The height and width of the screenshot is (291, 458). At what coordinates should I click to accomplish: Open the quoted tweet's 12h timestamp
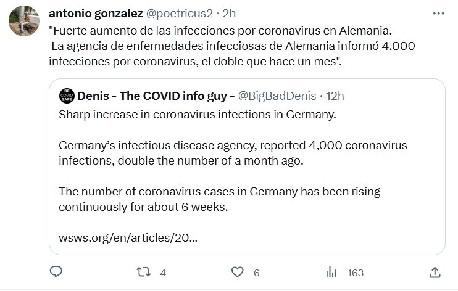pos(335,96)
